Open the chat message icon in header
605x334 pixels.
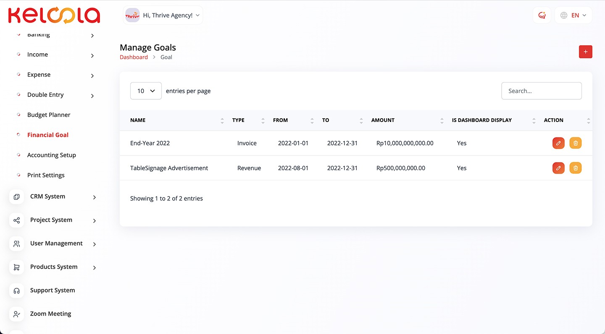tap(542, 16)
